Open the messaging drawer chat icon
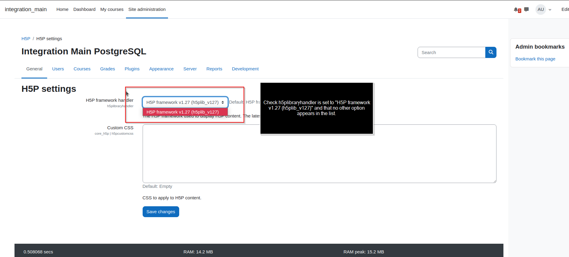The height and width of the screenshot is (257, 569). [x=526, y=9]
